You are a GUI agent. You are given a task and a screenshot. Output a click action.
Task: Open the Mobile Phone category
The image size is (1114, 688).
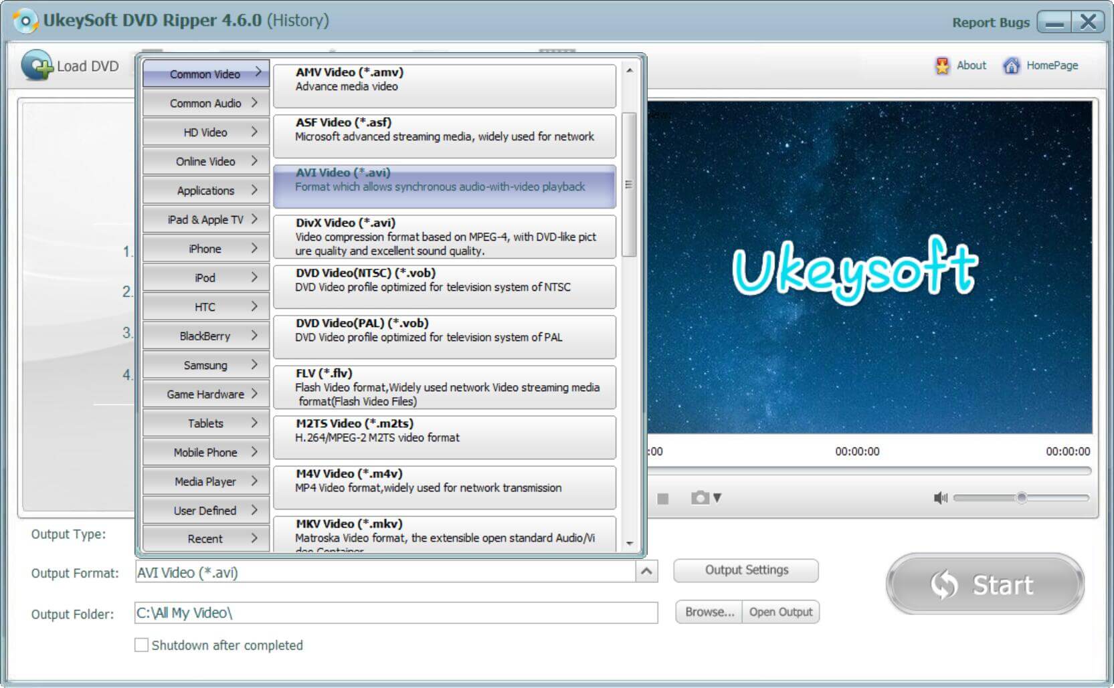click(x=206, y=452)
